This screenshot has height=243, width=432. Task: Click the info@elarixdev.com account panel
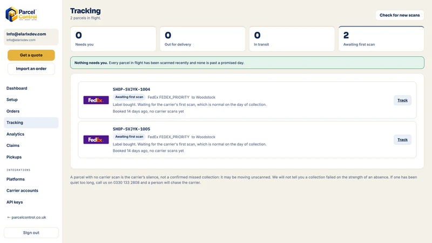[x=31, y=37]
